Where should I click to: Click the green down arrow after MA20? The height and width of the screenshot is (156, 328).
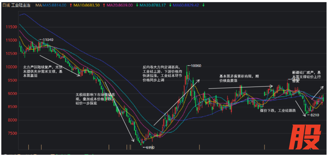click(137, 5)
